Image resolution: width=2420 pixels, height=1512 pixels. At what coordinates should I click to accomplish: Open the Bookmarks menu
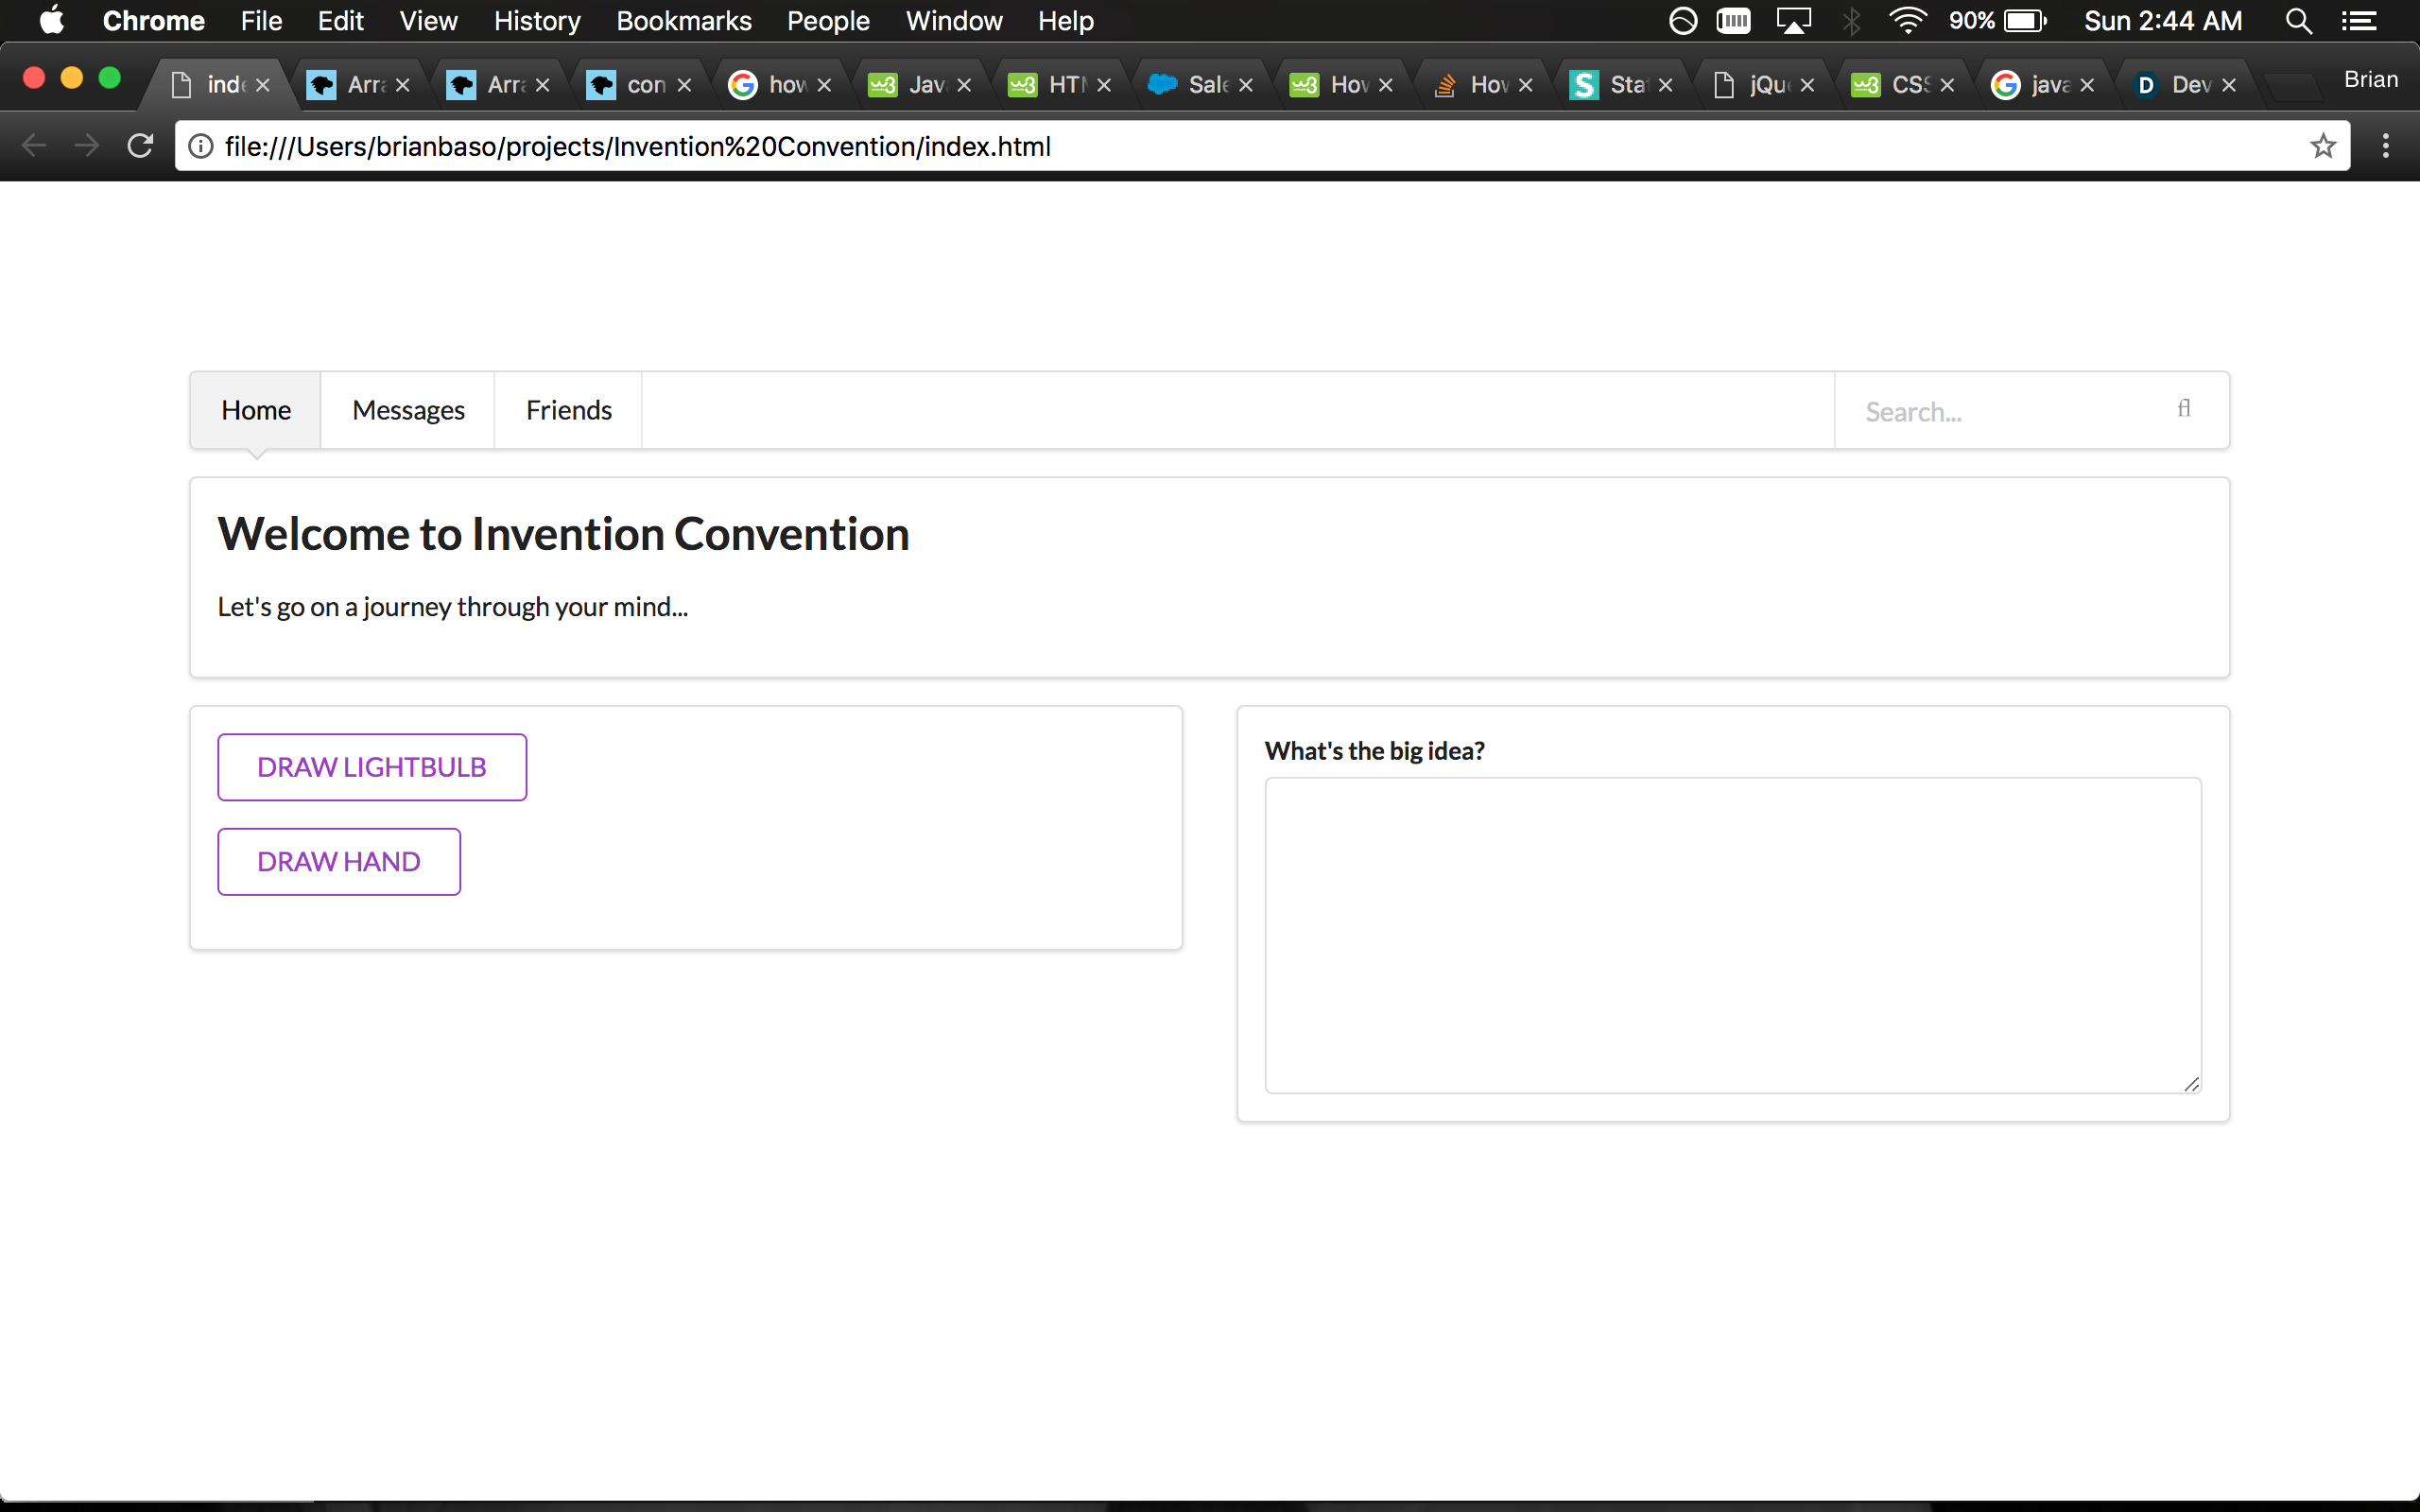coord(683,21)
